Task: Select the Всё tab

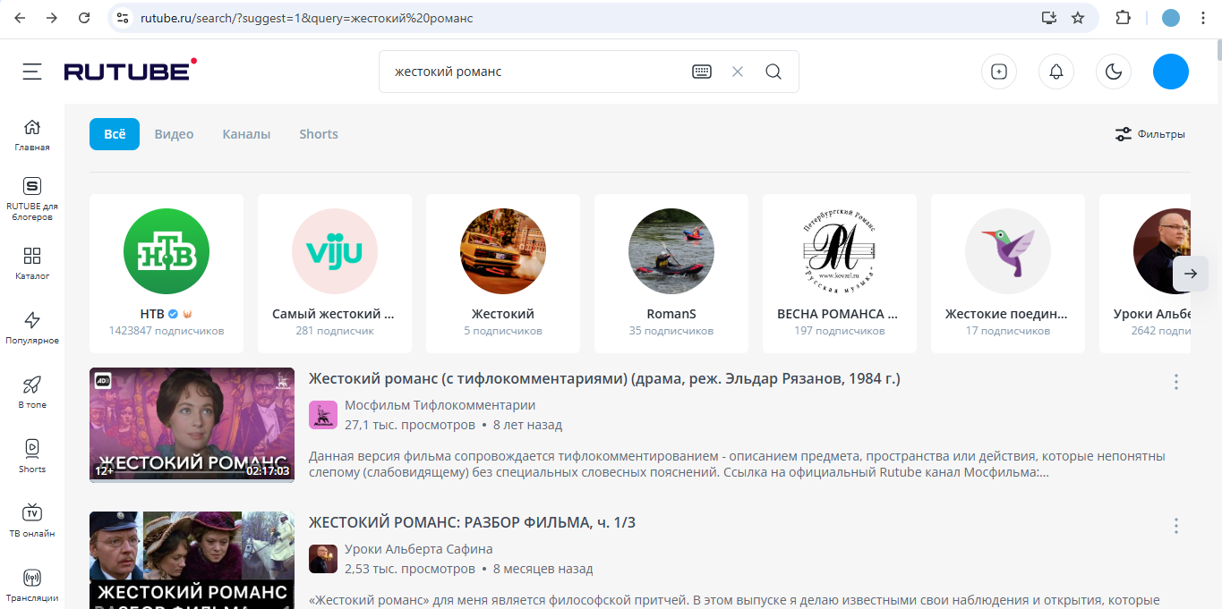Action: coord(115,134)
